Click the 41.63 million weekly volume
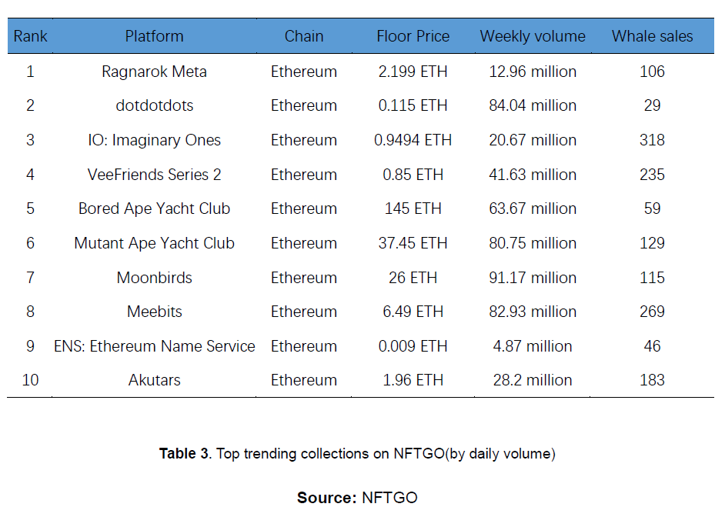The height and width of the screenshot is (517, 725). pyautogui.click(x=533, y=175)
